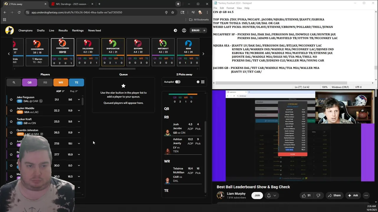Image resolution: width=378 pixels, height=212 pixels.
Task: Join the Liam Murphy channel
Action: tap(257, 196)
